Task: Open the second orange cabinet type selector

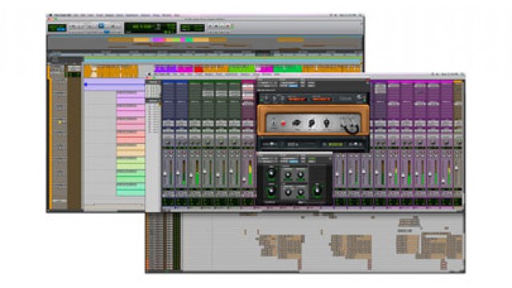Action: (322, 98)
